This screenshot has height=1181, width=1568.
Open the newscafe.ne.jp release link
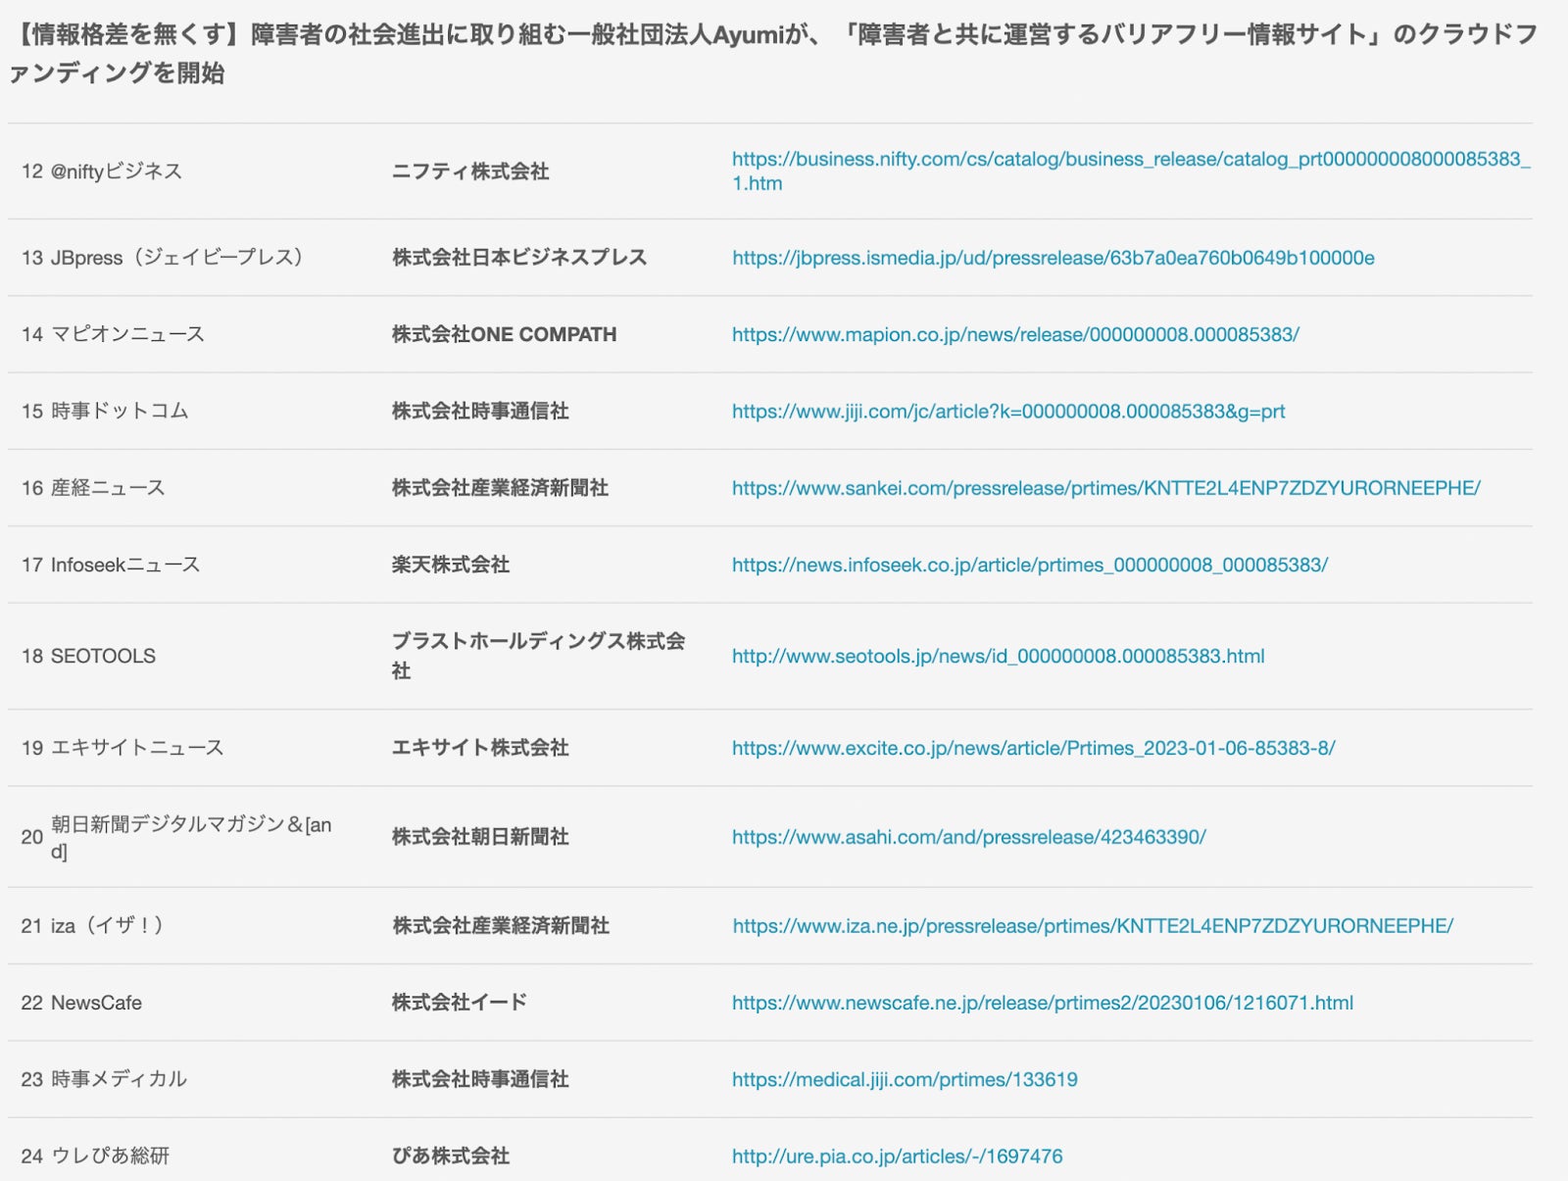(1042, 1003)
